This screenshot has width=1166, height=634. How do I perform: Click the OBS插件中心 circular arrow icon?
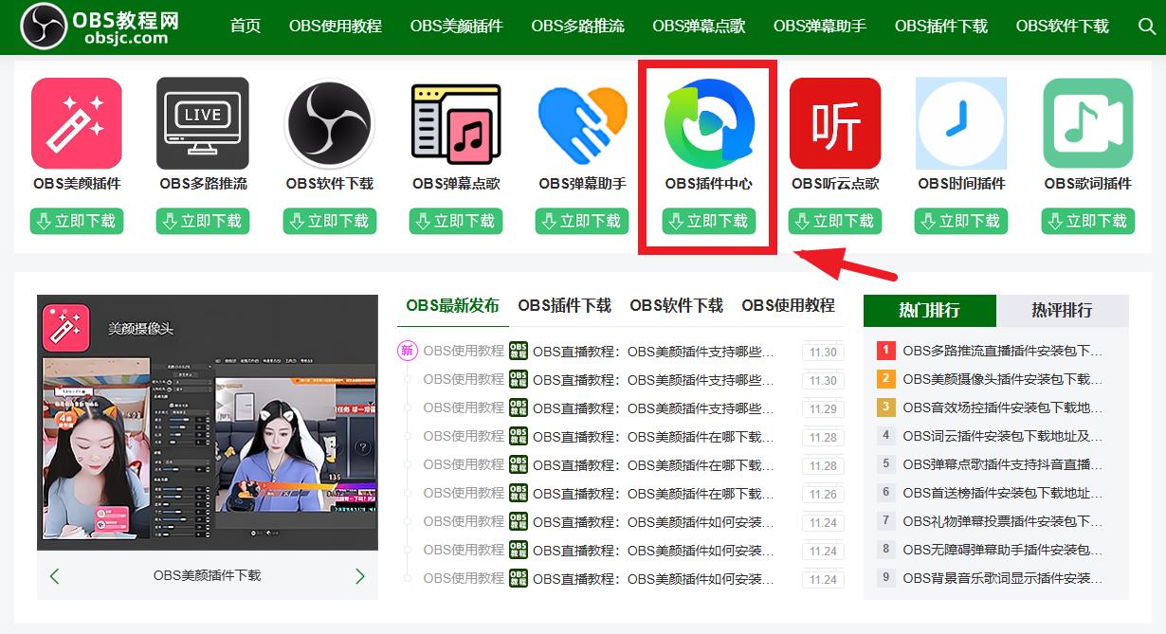pos(709,123)
